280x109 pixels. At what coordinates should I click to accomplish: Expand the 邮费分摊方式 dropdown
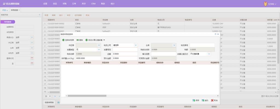pyautogui.click(x=209, y=54)
